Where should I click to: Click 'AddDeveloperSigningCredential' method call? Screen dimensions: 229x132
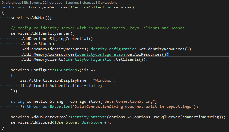click(x=55, y=39)
